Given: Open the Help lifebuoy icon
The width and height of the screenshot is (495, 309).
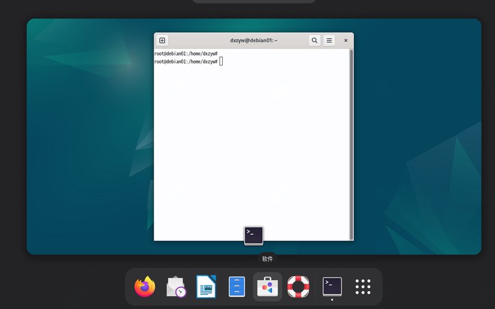Looking at the screenshot, I should (x=298, y=287).
